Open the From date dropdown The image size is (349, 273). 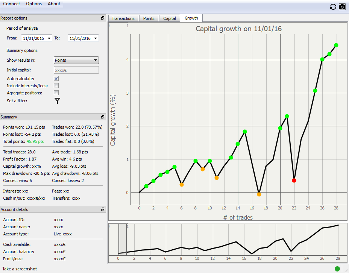coord(49,38)
